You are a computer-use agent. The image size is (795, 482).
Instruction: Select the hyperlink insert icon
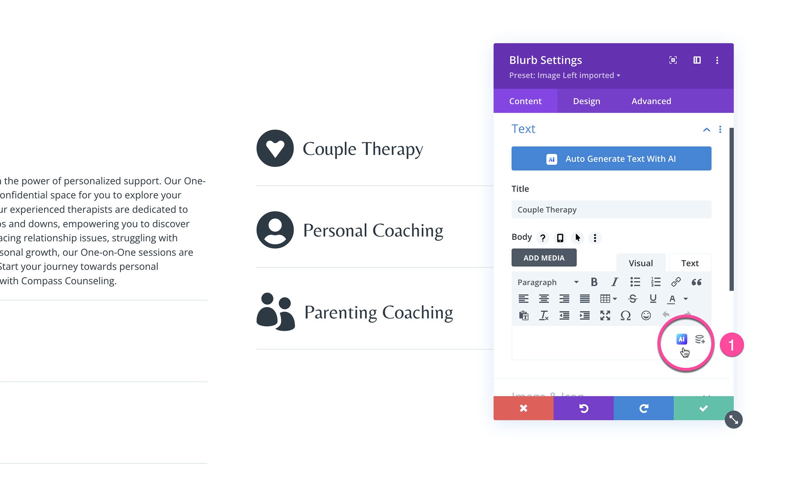[676, 282]
